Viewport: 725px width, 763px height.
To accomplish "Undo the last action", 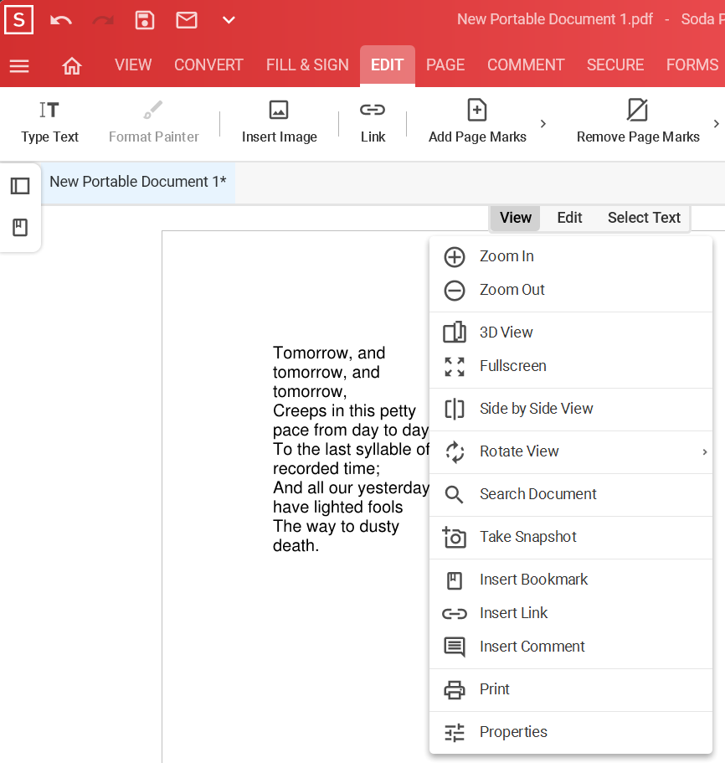I will point(61,20).
